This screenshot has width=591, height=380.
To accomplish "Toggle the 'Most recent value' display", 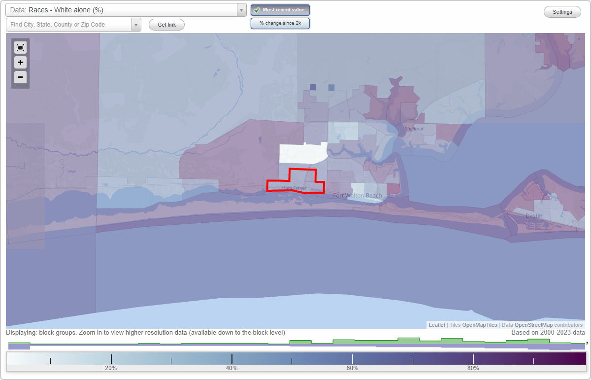I will pyautogui.click(x=280, y=10).
